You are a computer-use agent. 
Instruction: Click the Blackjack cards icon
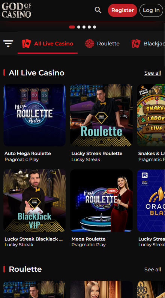point(136,44)
